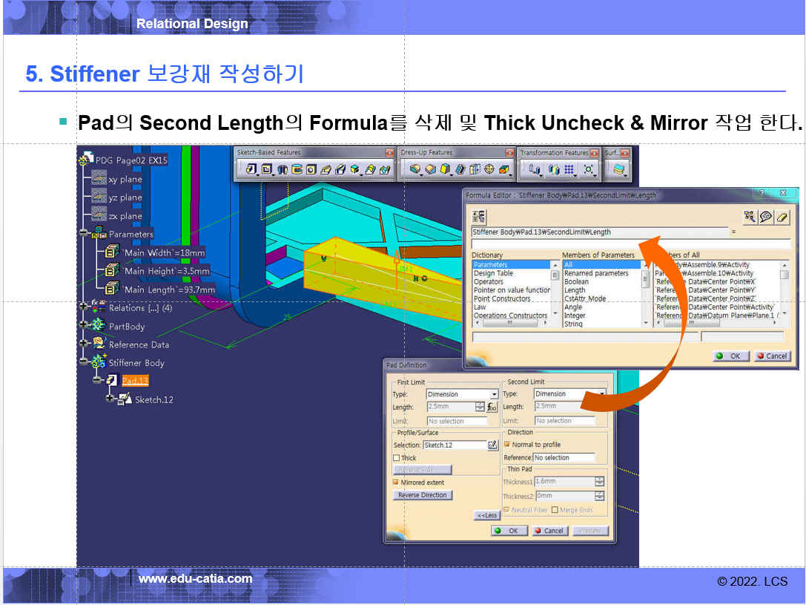Toggle the Mirrored extent option

coord(397,483)
